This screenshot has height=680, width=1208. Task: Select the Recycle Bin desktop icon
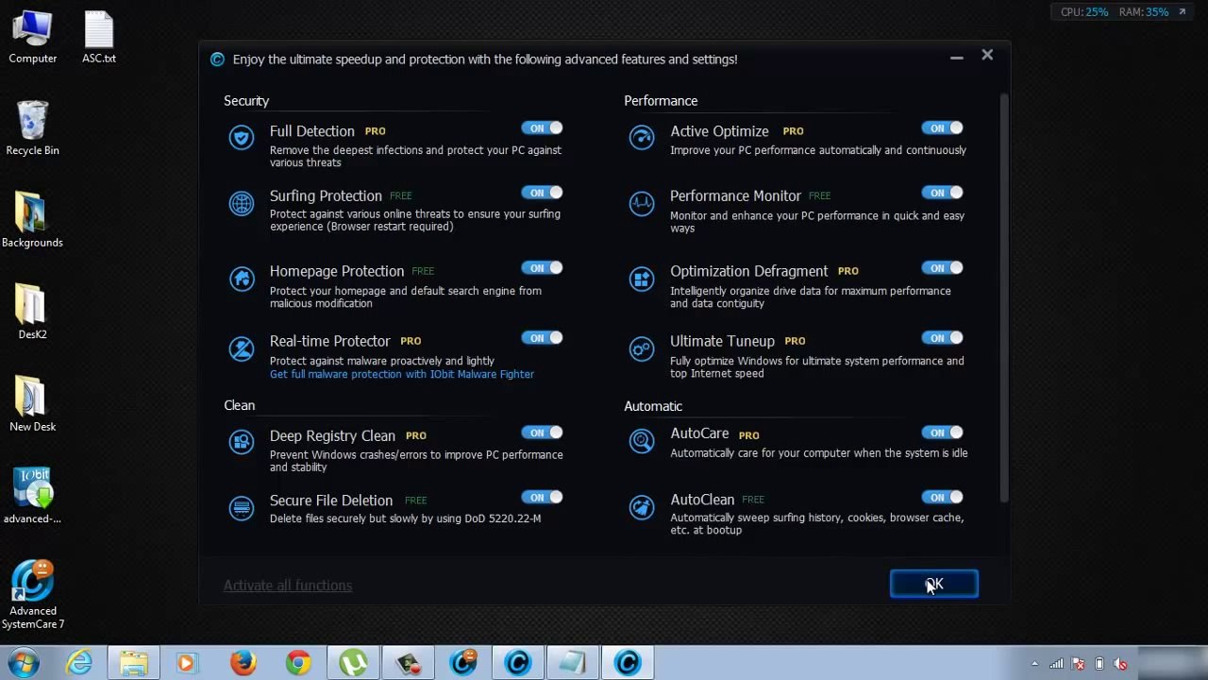[x=32, y=128]
